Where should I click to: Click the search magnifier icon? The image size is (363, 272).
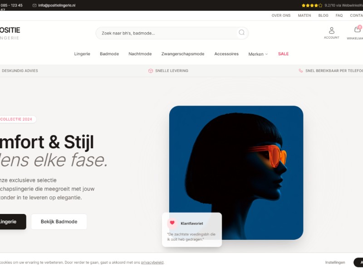(x=241, y=32)
